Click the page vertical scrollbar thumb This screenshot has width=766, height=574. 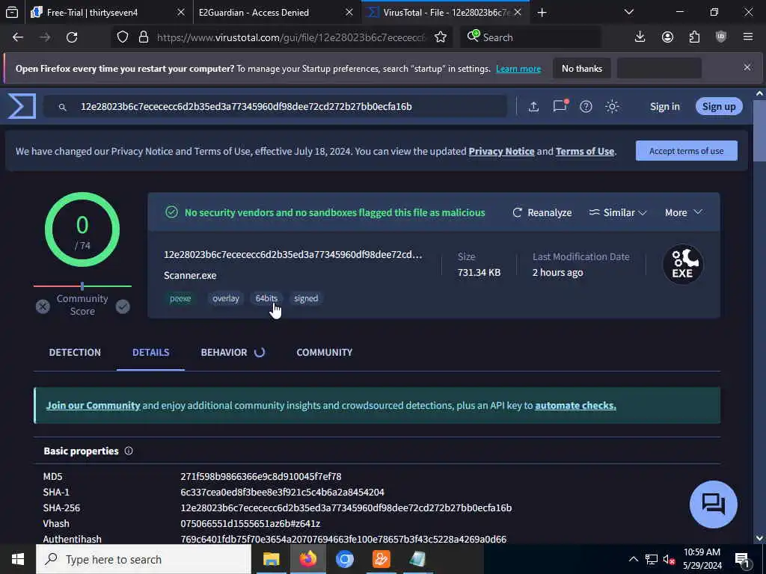click(759, 131)
